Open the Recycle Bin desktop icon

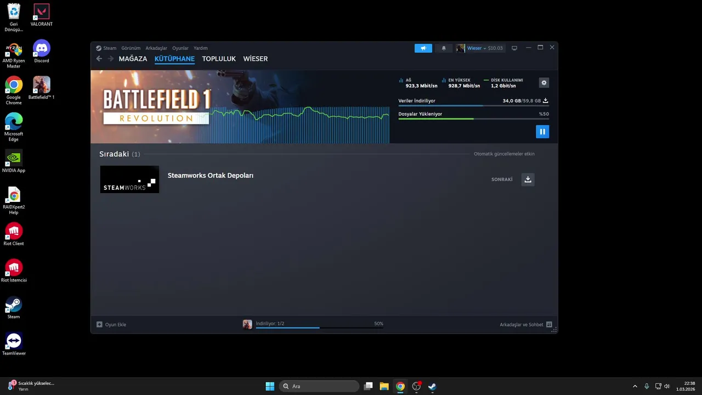14,18
